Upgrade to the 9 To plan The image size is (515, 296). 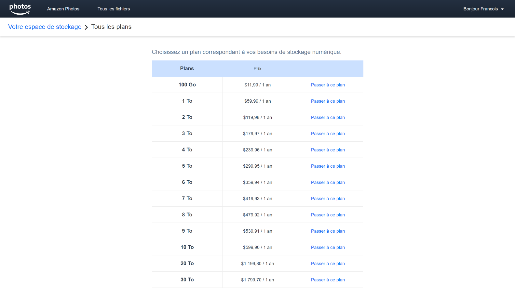click(x=328, y=231)
